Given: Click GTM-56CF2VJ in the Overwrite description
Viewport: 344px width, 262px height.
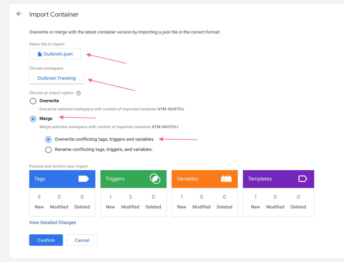Looking at the screenshot, I should [x=171, y=109].
